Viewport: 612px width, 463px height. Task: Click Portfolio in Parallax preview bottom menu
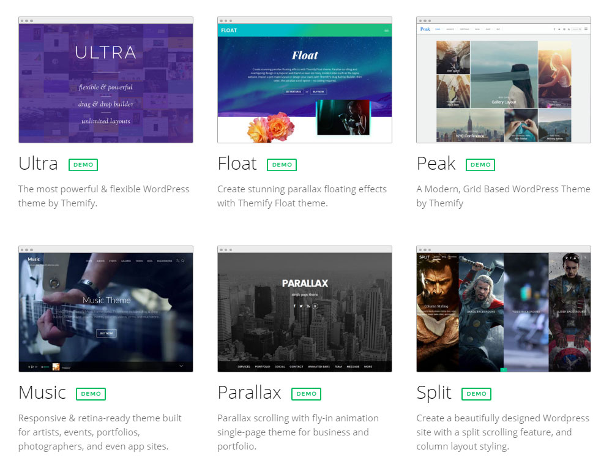coord(263,366)
